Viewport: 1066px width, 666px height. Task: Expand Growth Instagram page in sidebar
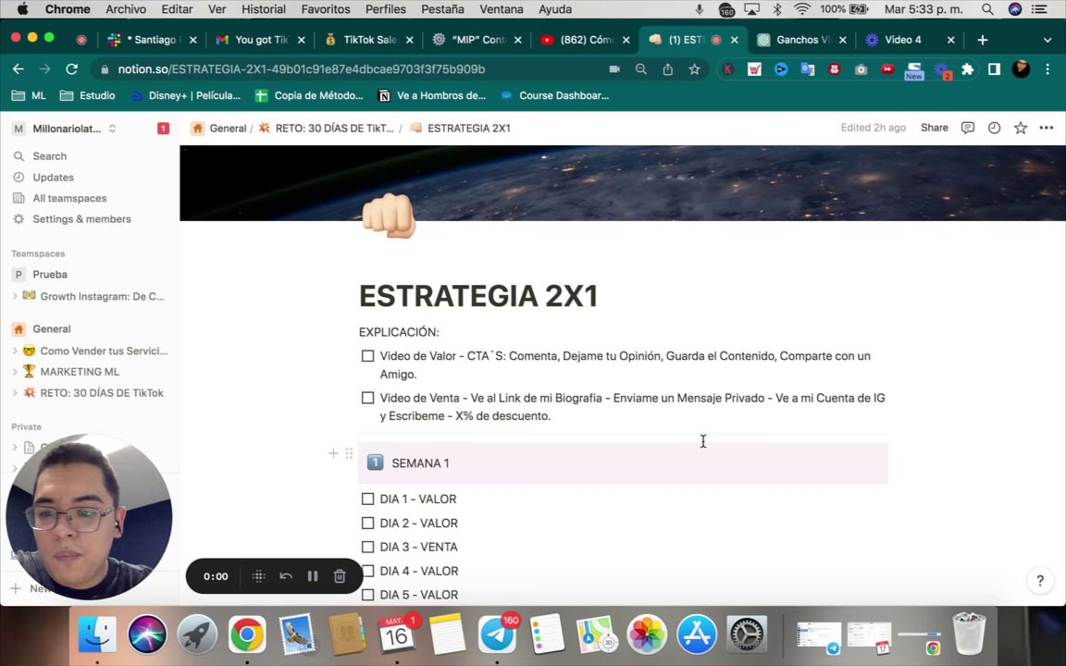point(15,296)
